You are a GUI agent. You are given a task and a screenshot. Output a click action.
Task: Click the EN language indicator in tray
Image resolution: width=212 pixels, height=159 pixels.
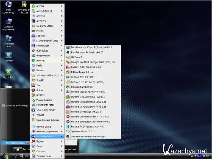pos(200,156)
